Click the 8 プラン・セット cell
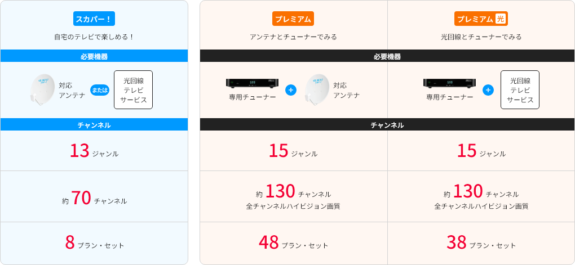Image resolution: width=575 pixels, height=265 pixels. tap(94, 243)
